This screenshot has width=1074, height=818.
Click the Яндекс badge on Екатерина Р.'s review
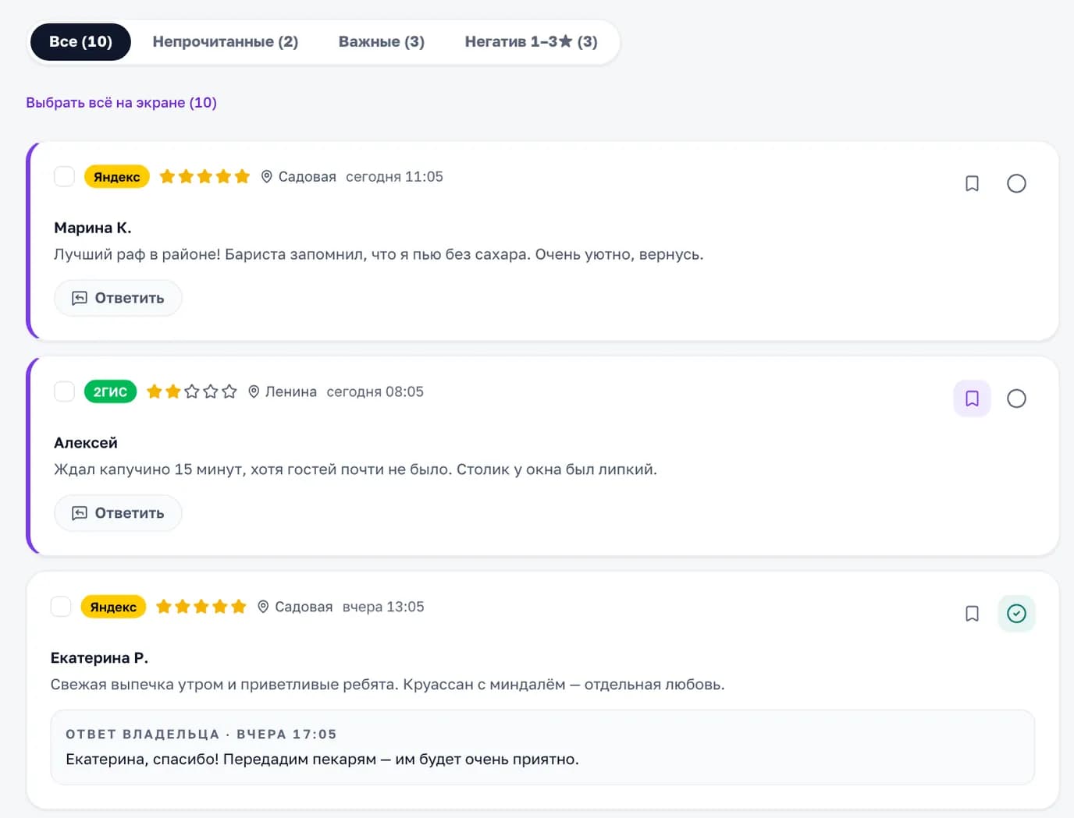pos(113,607)
